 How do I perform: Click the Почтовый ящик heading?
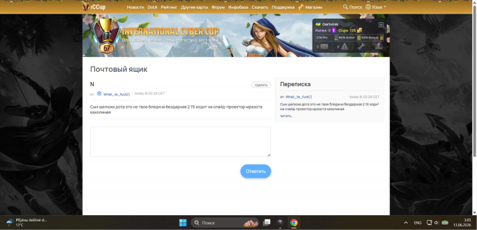119,69
